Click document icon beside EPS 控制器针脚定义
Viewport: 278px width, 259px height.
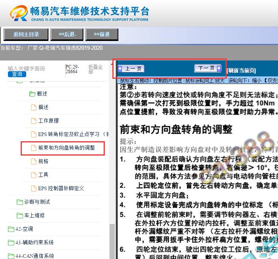34,188
